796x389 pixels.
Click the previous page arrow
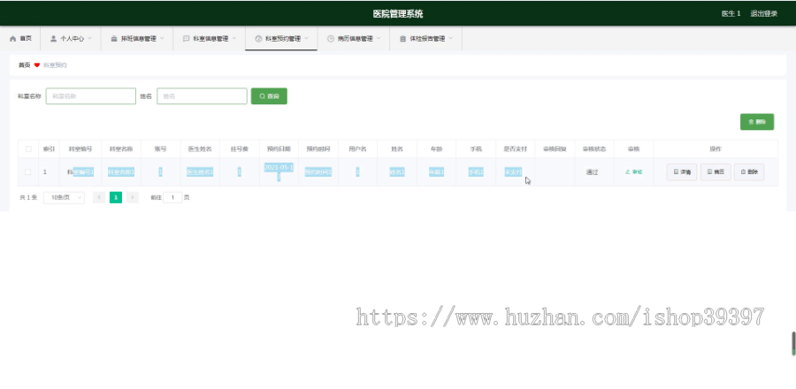[99, 197]
